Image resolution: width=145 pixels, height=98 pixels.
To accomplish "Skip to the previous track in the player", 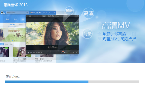I will 31,53.
